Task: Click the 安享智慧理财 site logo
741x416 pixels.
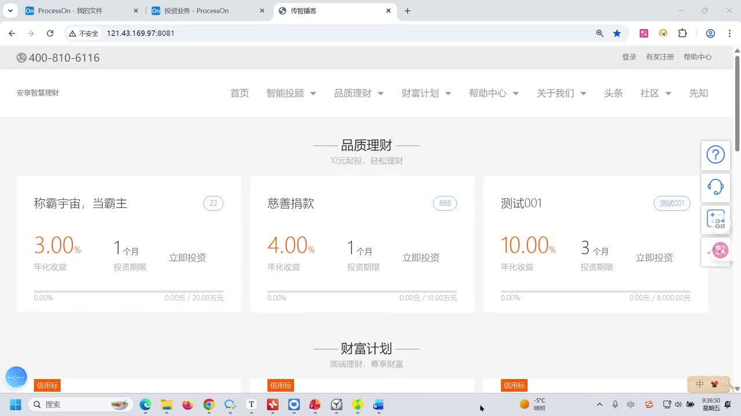Action: [38, 93]
